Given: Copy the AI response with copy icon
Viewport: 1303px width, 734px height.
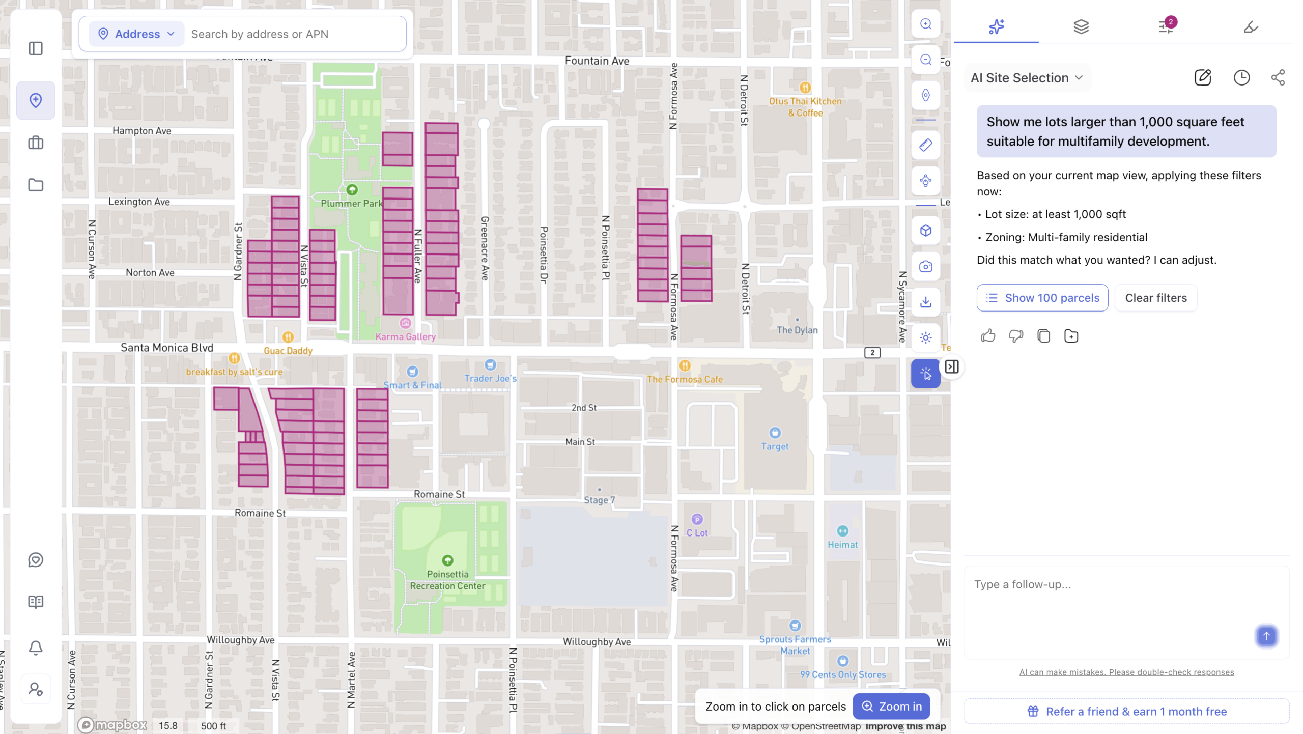Looking at the screenshot, I should [1043, 336].
